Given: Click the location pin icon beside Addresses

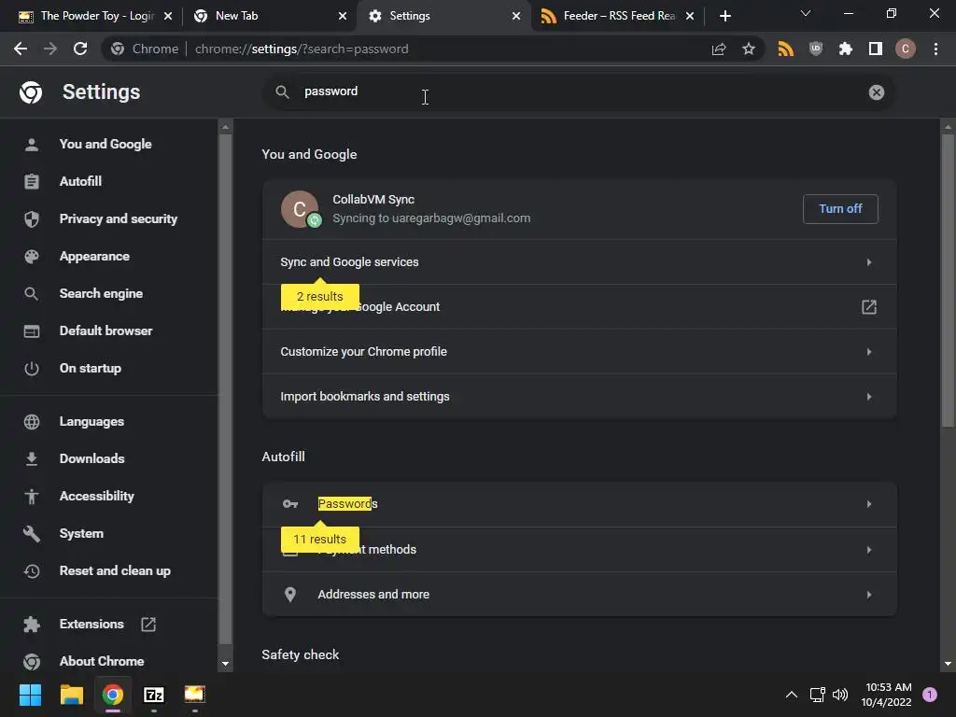Looking at the screenshot, I should coord(290,594).
